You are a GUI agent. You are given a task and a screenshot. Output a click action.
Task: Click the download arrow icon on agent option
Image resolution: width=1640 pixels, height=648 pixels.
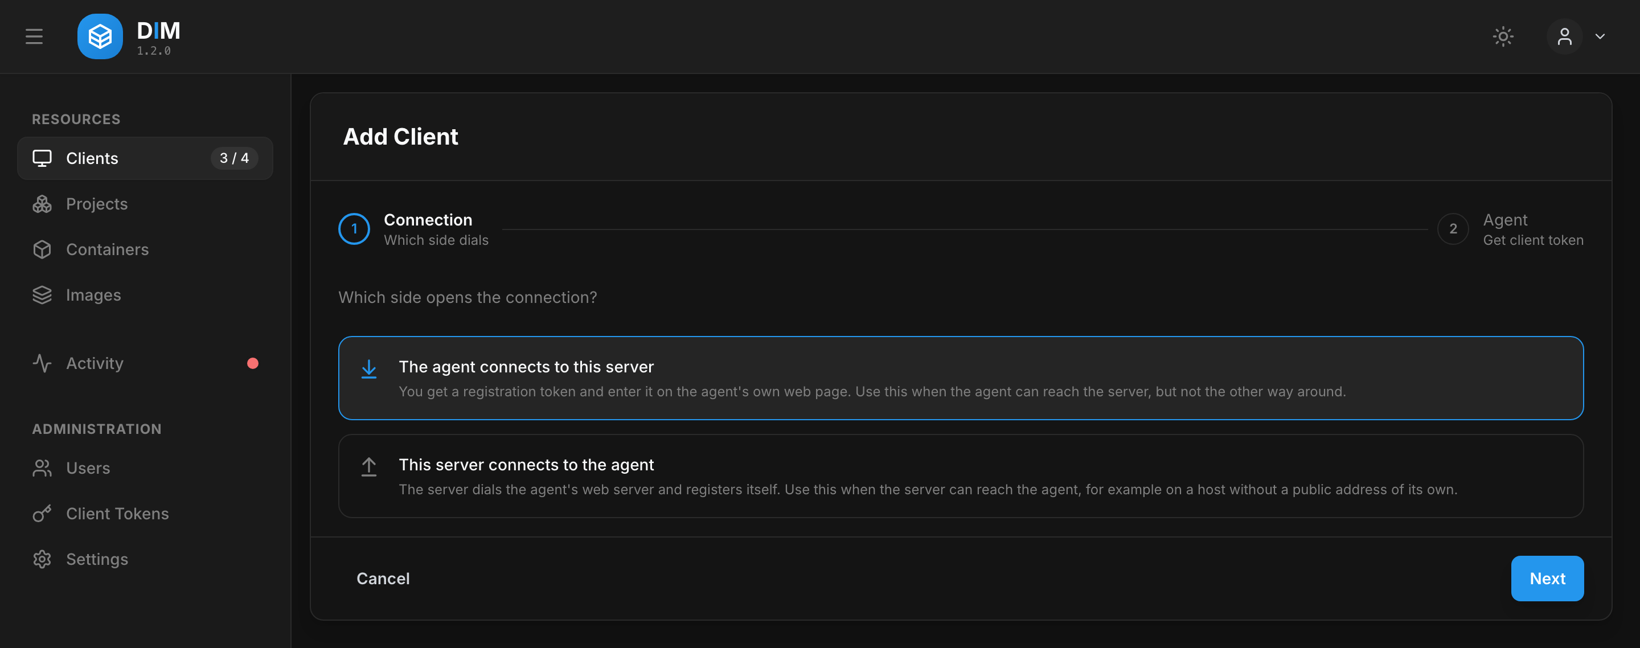coord(368,369)
